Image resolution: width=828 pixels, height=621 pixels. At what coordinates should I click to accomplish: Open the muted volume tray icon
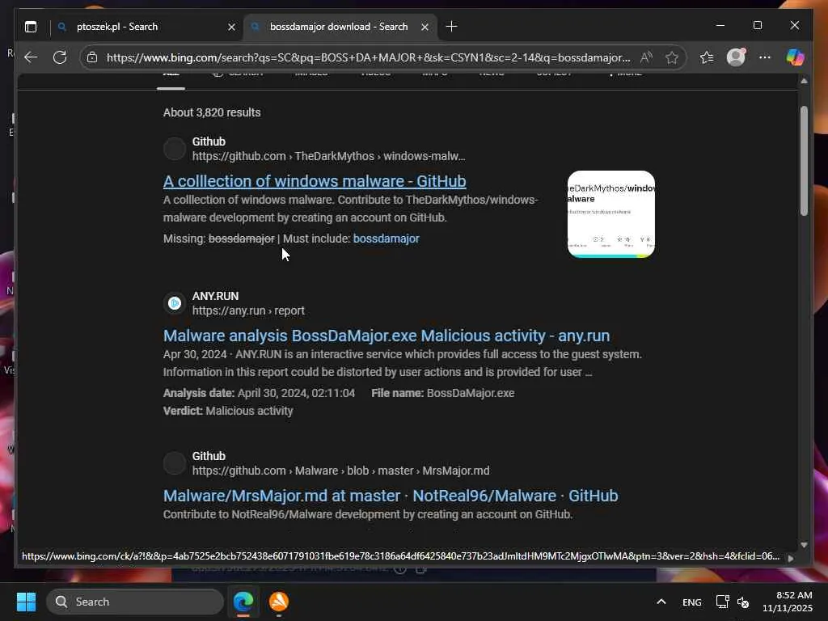(743, 602)
